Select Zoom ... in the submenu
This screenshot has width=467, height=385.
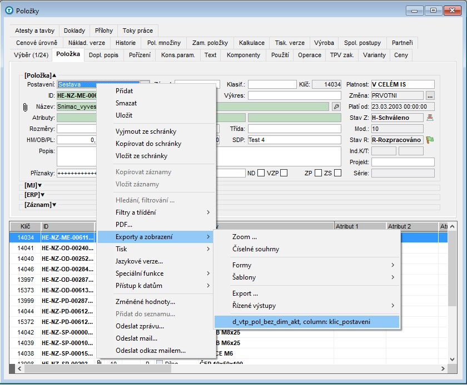tap(307, 237)
